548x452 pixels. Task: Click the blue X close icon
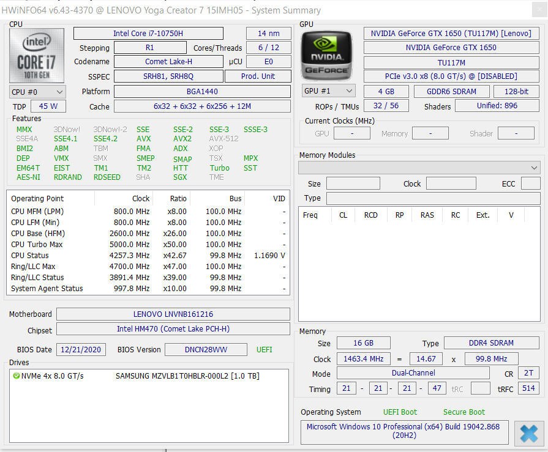click(529, 433)
